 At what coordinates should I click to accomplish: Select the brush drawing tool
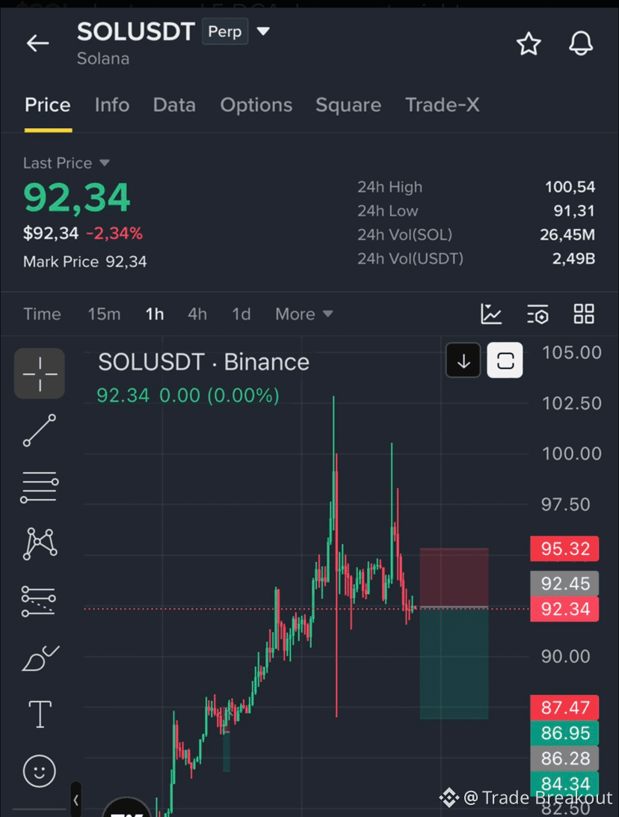pyautogui.click(x=40, y=658)
